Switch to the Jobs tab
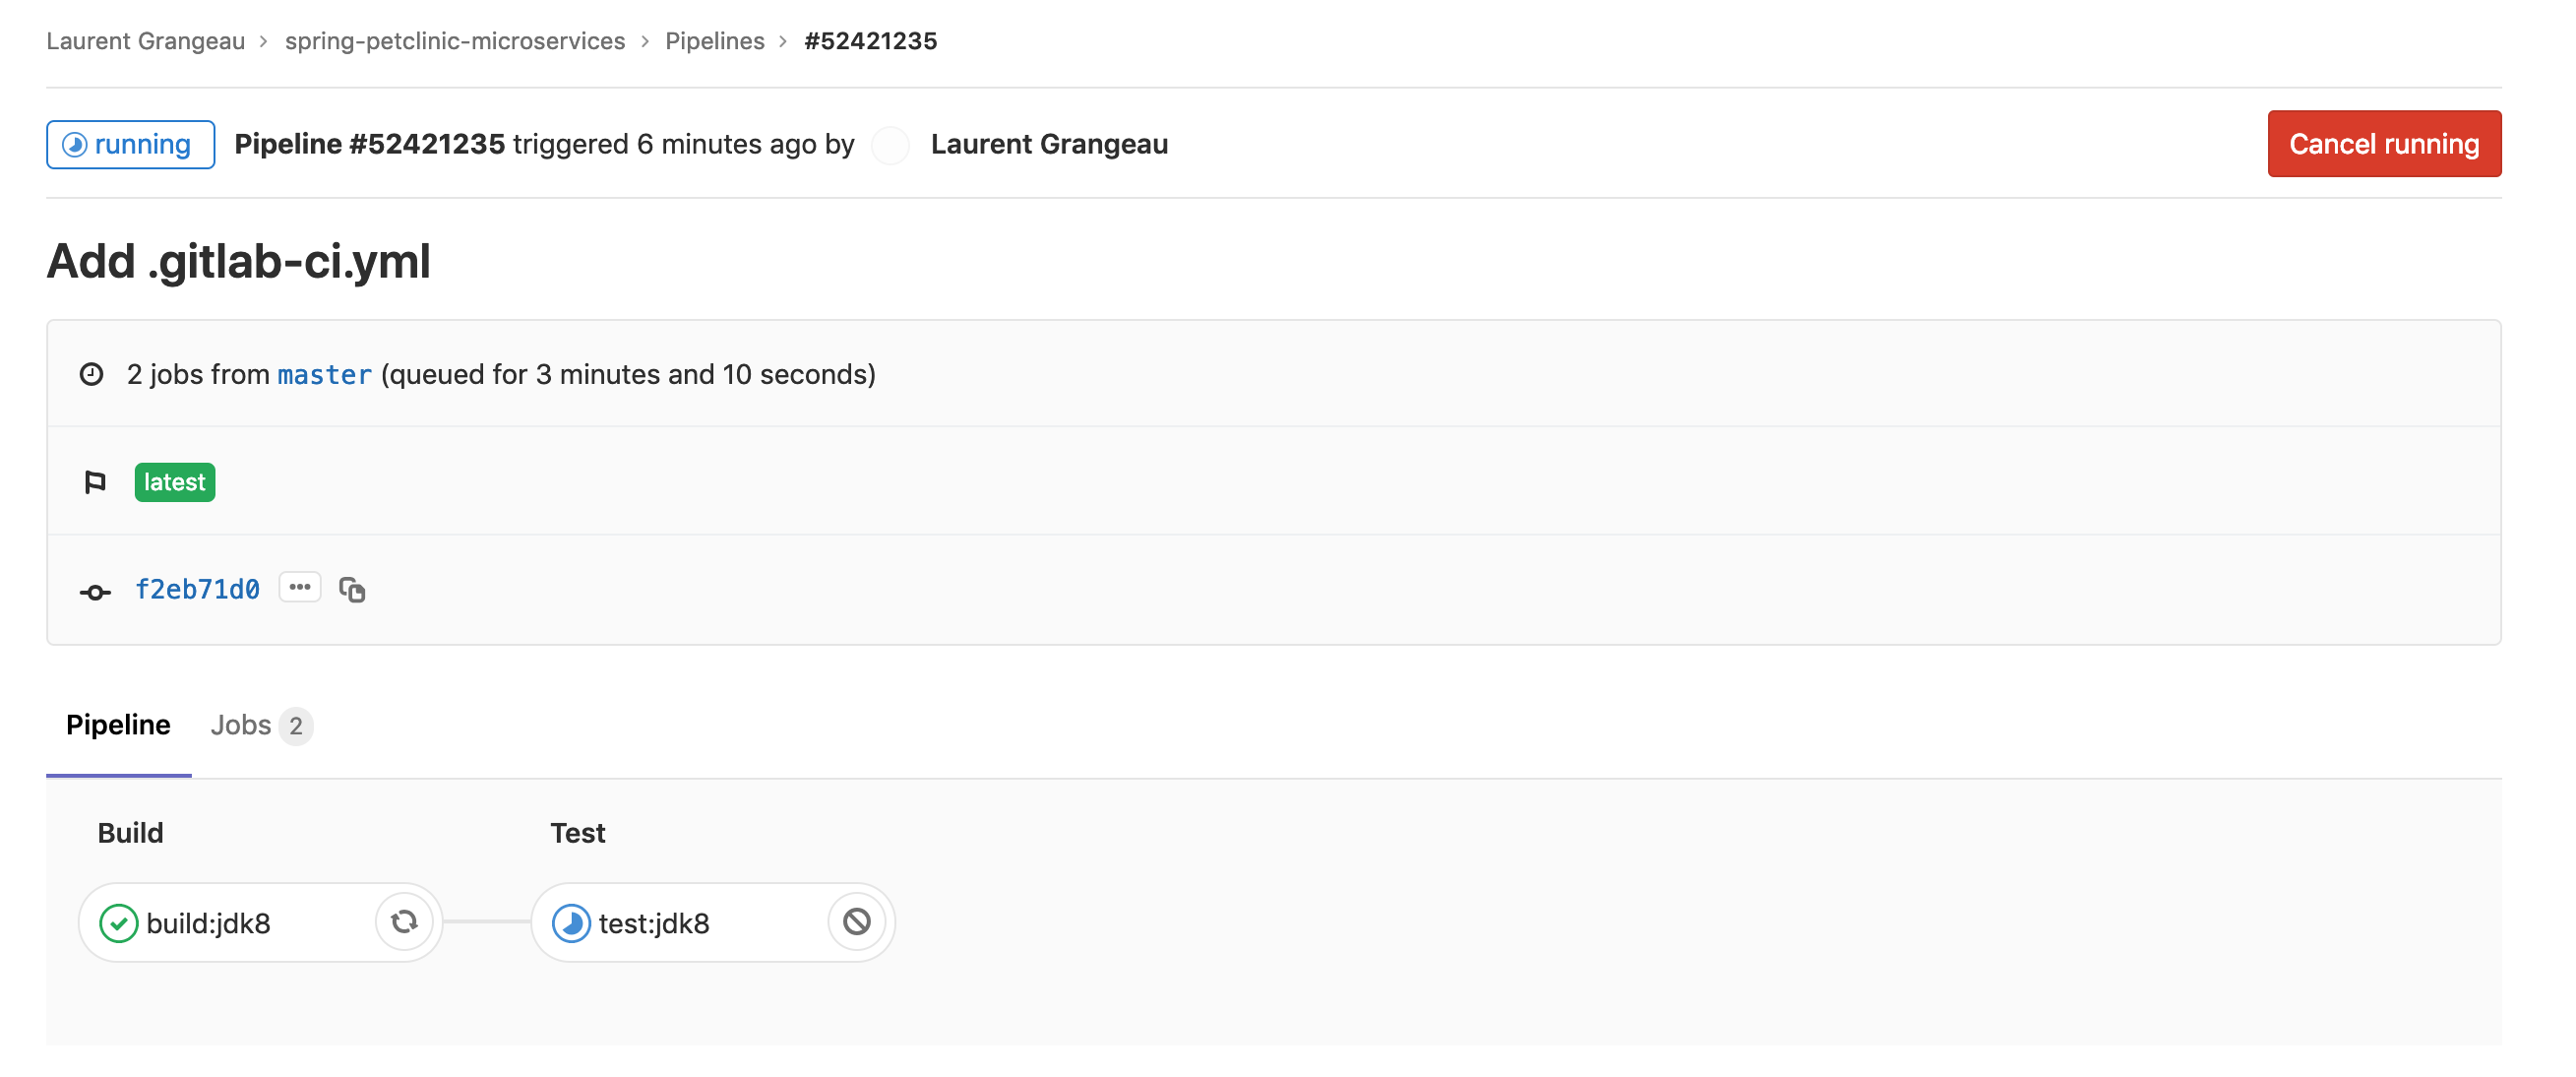This screenshot has width=2576, height=1077. pos(261,725)
